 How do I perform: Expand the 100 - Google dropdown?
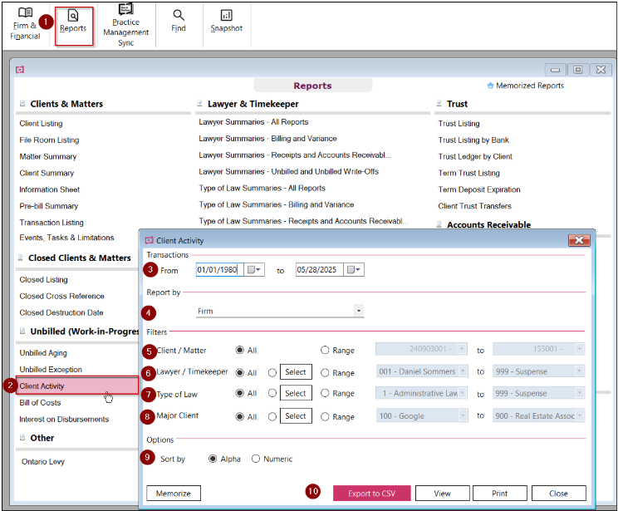pos(463,415)
